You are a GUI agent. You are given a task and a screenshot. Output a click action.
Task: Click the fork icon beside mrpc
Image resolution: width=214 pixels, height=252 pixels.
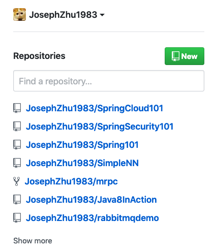point(16,181)
